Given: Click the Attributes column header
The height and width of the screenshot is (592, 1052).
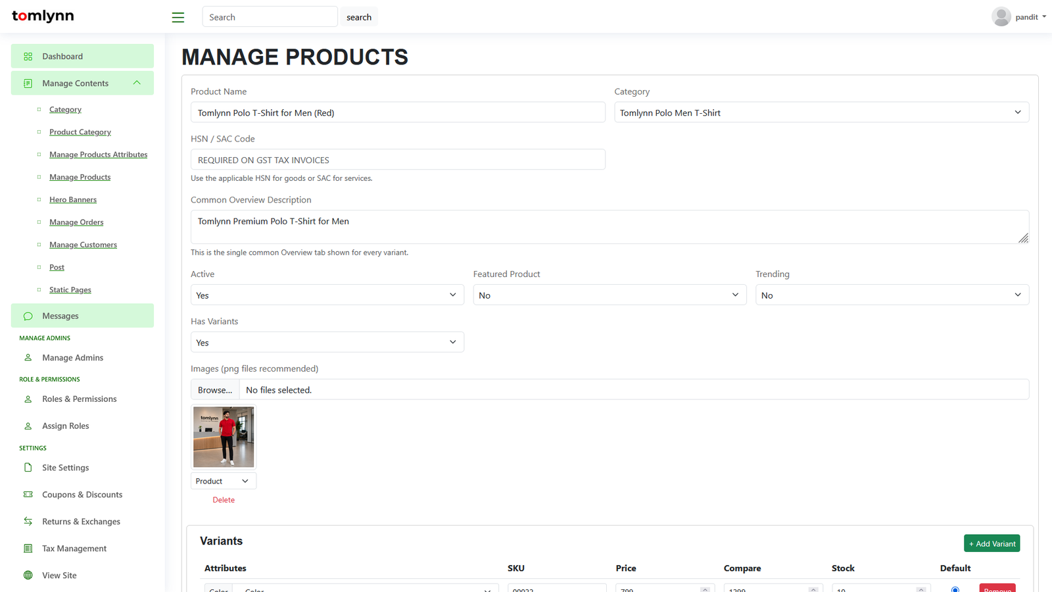Looking at the screenshot, I should coord(226,568).
